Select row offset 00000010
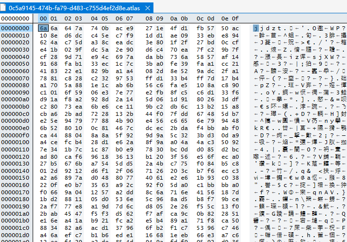 [15, 36]
